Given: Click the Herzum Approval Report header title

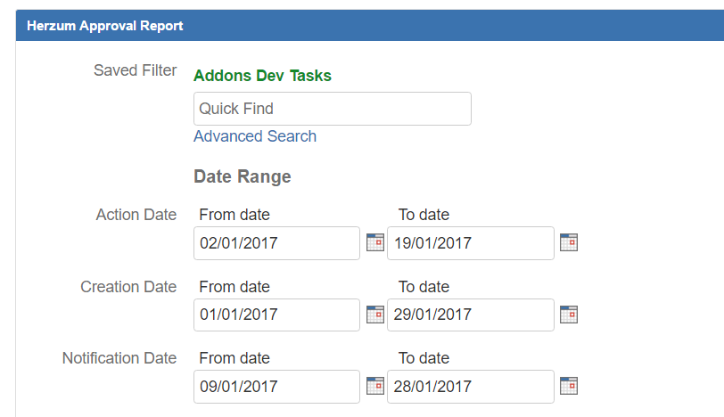Looking at the screenshot, I should (105, 26).
